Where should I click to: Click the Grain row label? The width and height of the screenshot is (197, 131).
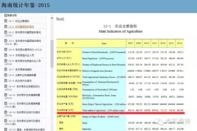tap(85, 123)
